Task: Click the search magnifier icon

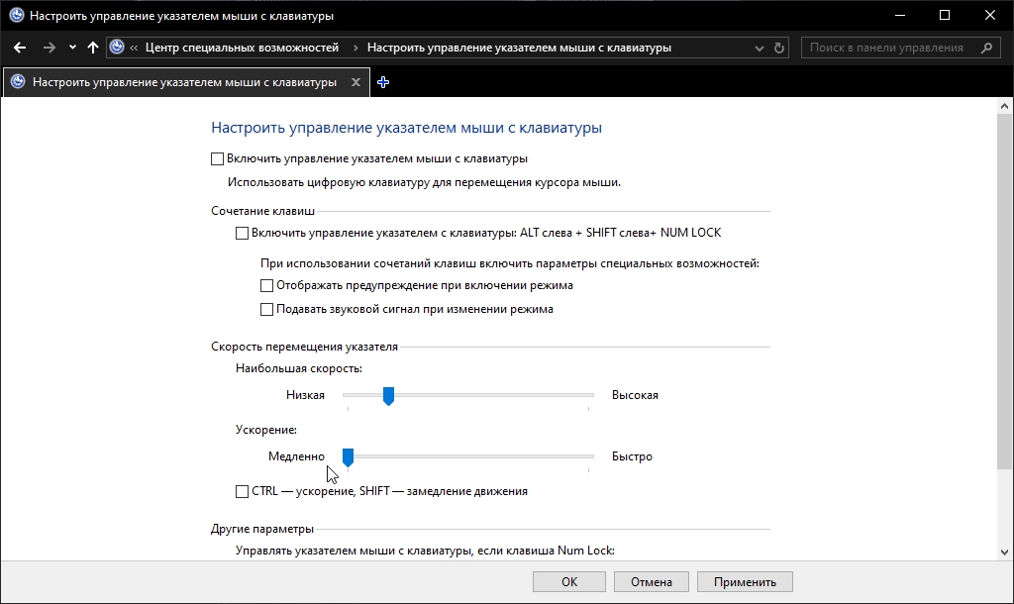Action: point(986,48)
